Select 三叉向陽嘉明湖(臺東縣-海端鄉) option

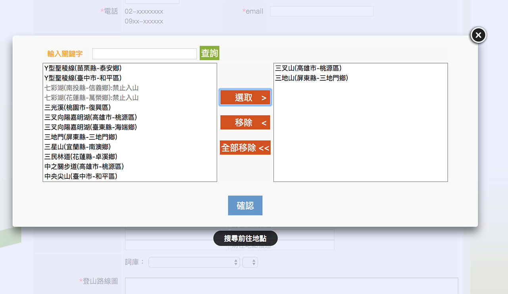(90, 127)
